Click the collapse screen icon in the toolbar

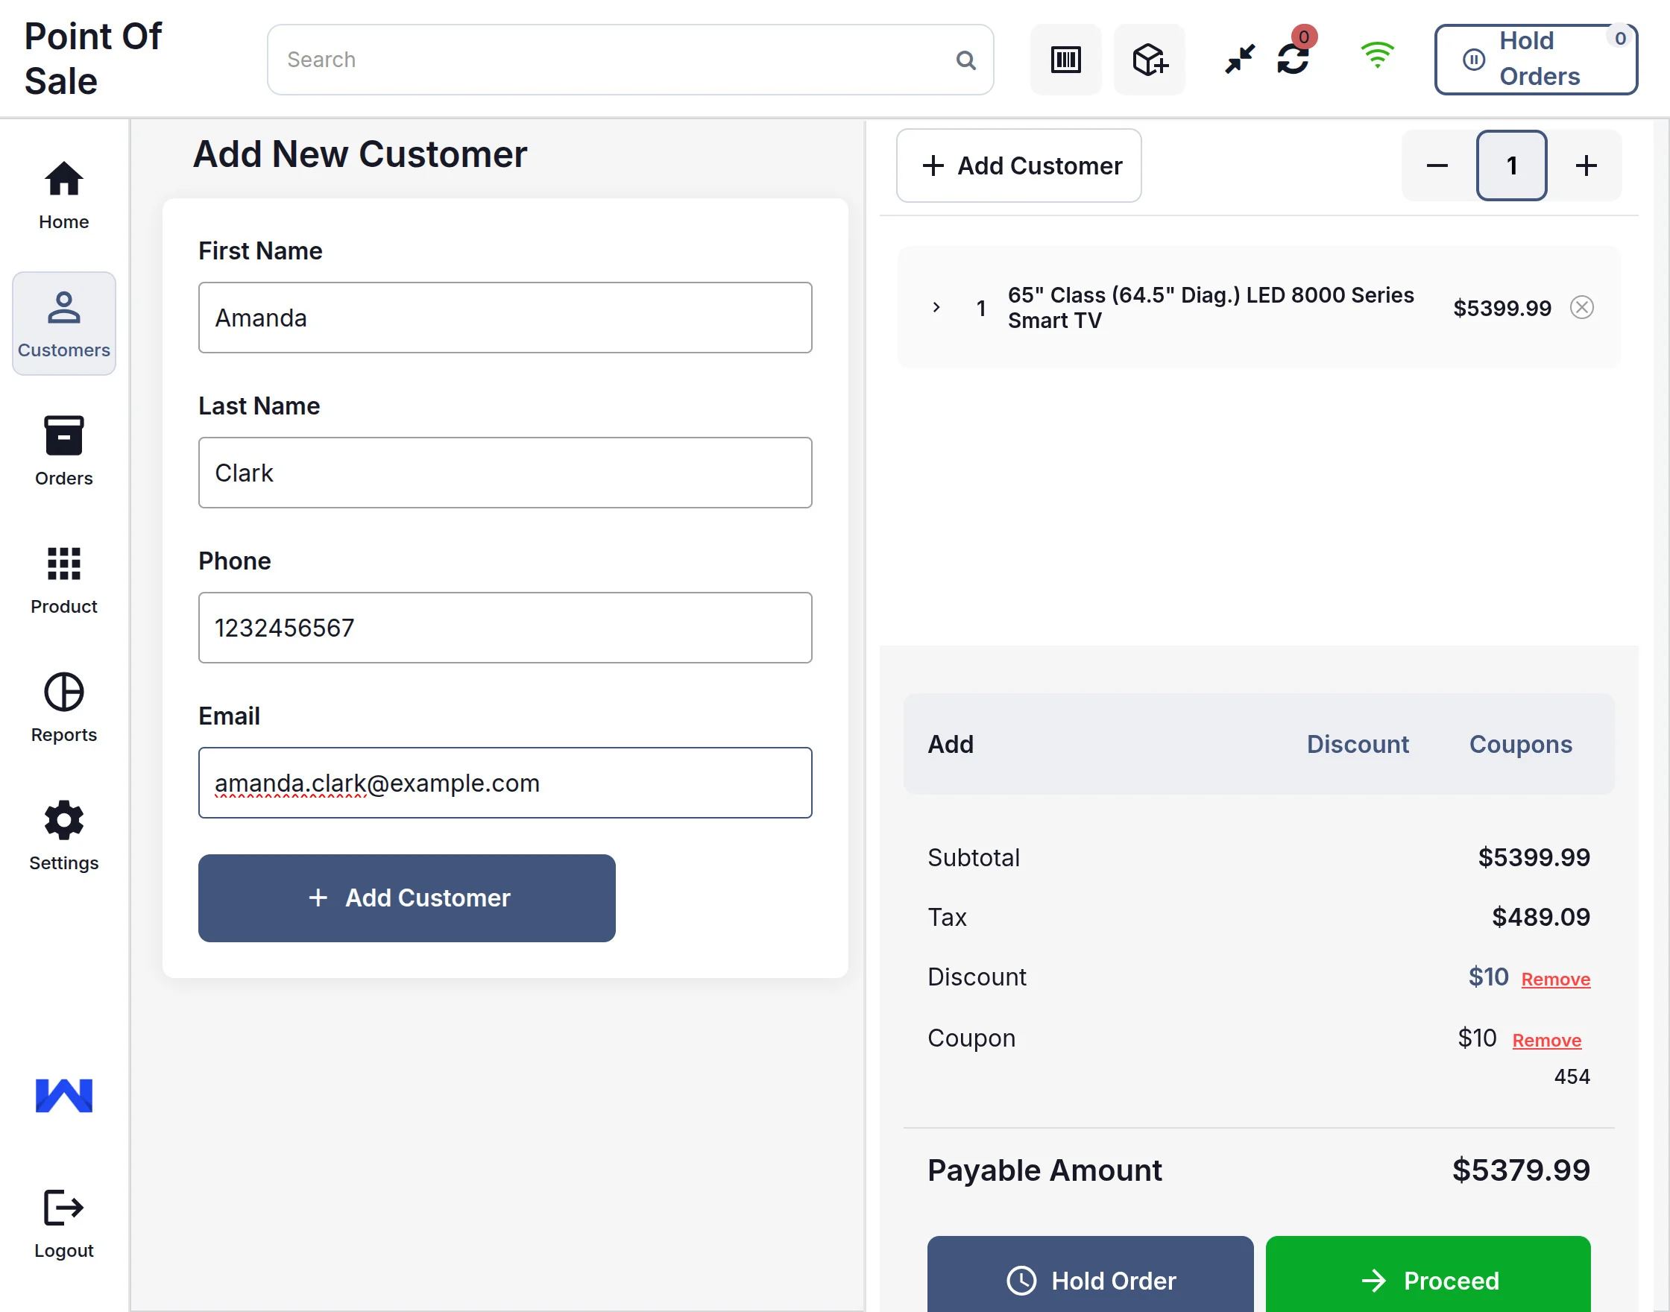(1238, 59)
